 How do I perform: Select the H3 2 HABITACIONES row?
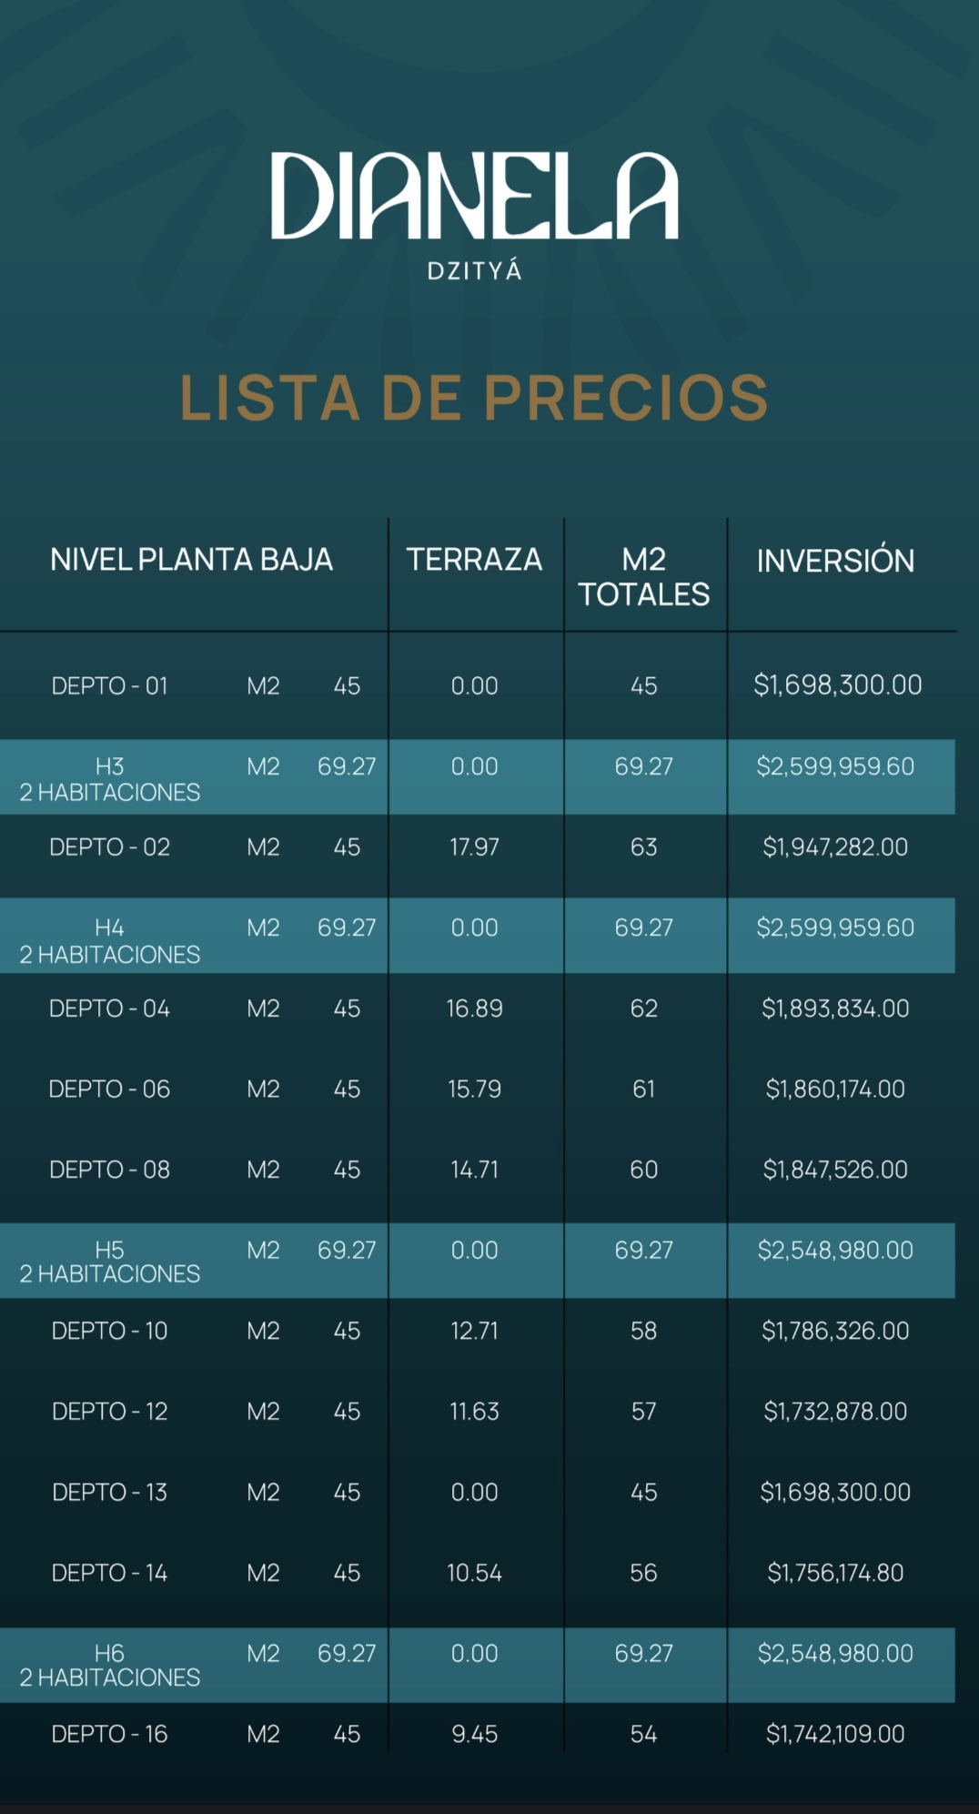478,777
